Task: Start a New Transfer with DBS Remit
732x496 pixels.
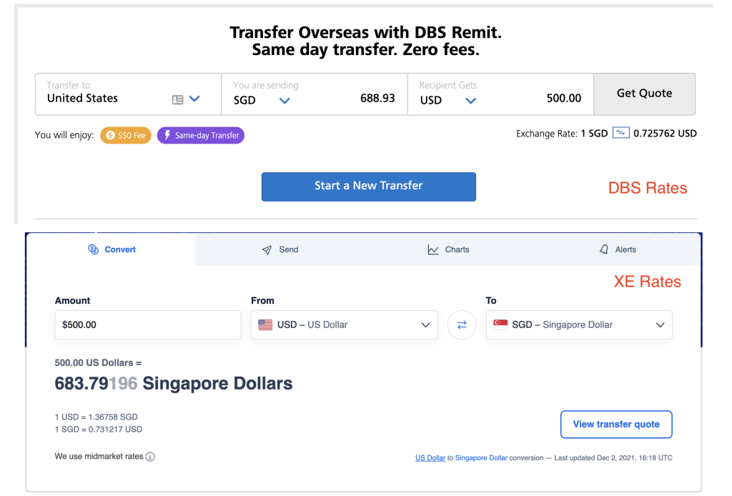Action: [368, 187]
